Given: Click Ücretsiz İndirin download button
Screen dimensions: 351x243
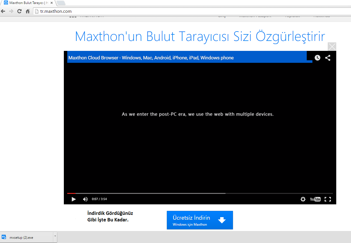Looking at the screenshot, I should (x=200, y=220).
